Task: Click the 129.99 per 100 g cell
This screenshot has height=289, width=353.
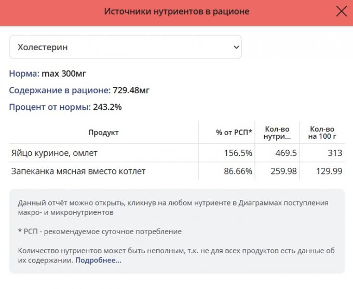Action: coord(329,171)
